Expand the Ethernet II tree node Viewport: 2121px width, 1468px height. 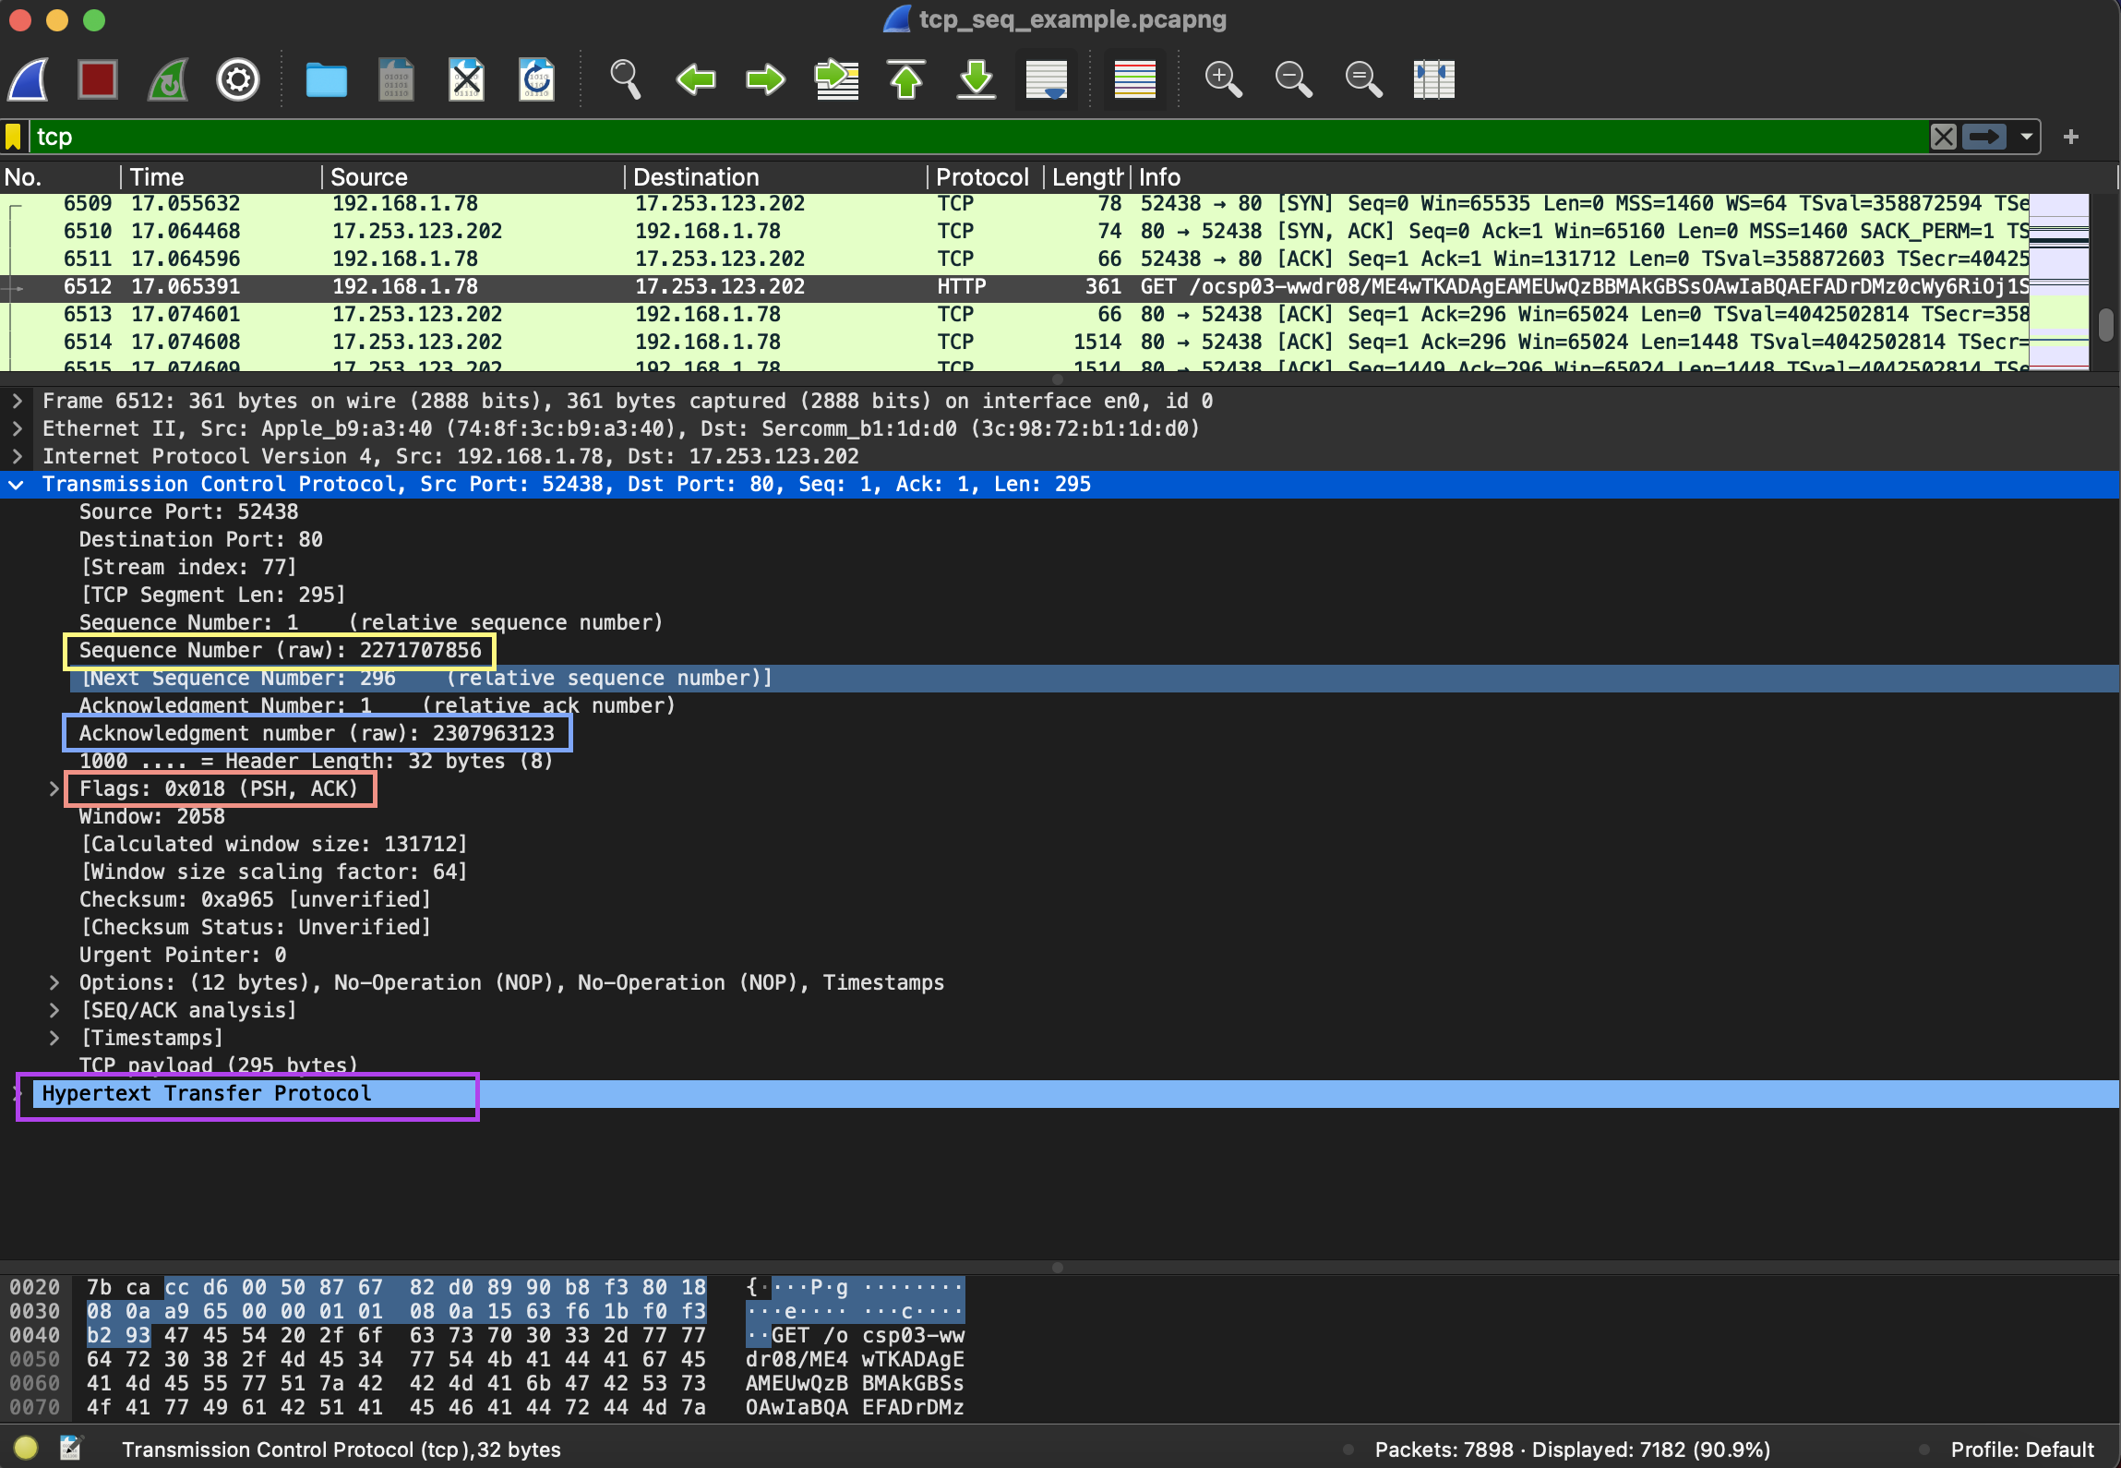pos(17,428)
